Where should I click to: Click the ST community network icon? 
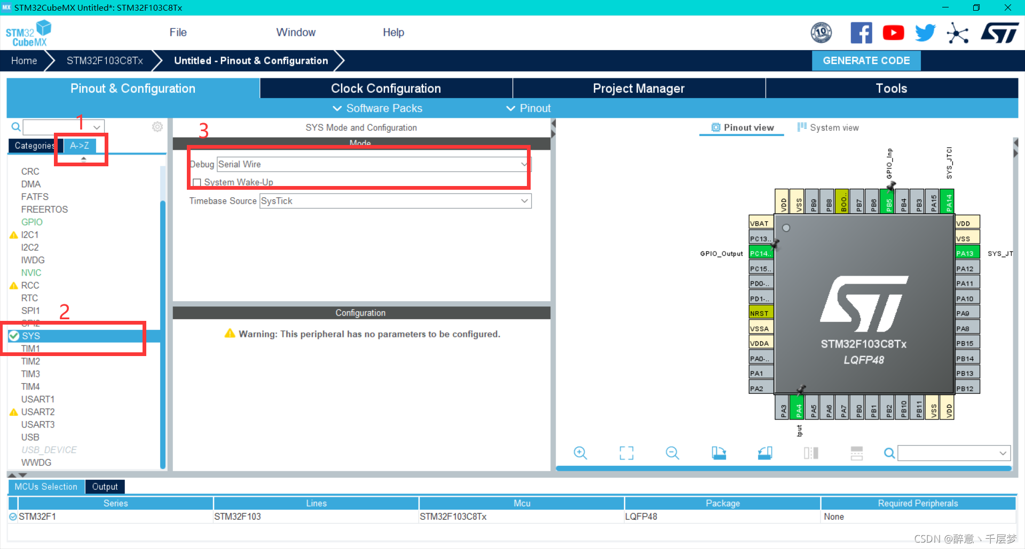pyautogui.click(x=957, y=33)
